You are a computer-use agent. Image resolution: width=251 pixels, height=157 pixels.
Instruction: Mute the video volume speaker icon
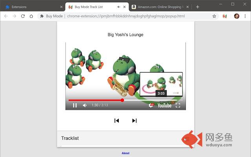click(x=85, y=105)
